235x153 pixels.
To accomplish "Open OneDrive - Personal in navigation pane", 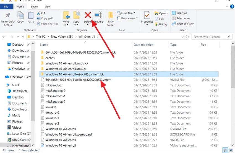I will pos(18,77).
